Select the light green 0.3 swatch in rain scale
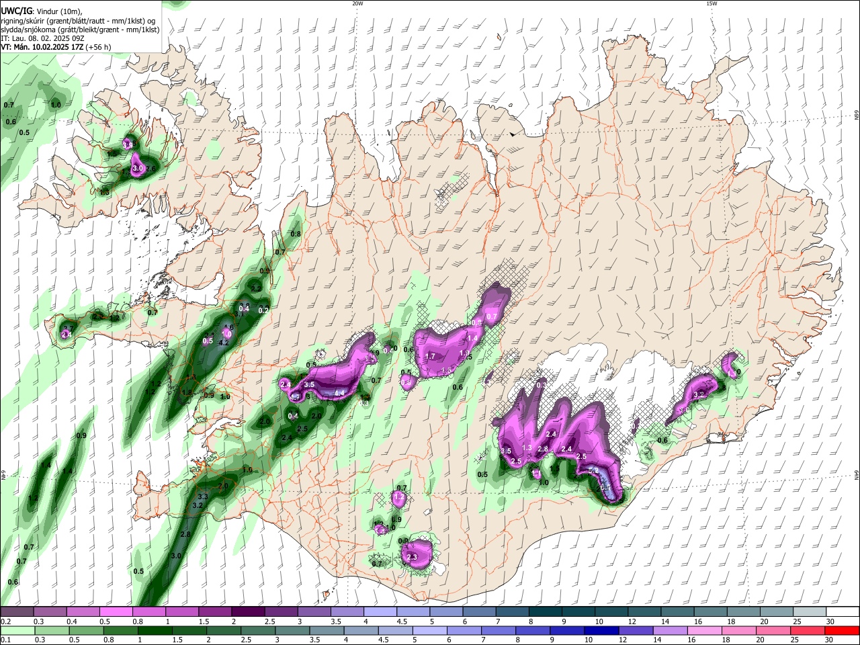 52,631
